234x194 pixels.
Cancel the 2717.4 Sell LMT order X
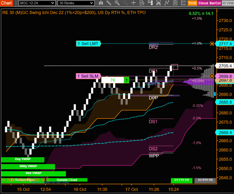212,44
